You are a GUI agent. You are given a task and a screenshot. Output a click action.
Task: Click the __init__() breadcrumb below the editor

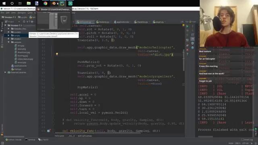71,136
